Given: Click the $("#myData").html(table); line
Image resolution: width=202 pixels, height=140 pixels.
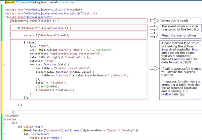Looking at the screenshot, I should [55, 90].
